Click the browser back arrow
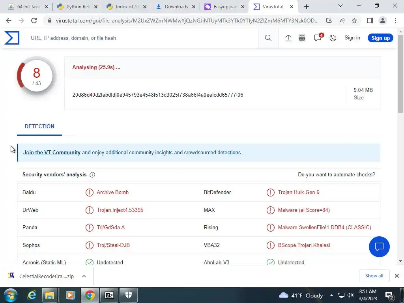Image resolution: width=404 pixels, height=303 pixels. (9, 21)
